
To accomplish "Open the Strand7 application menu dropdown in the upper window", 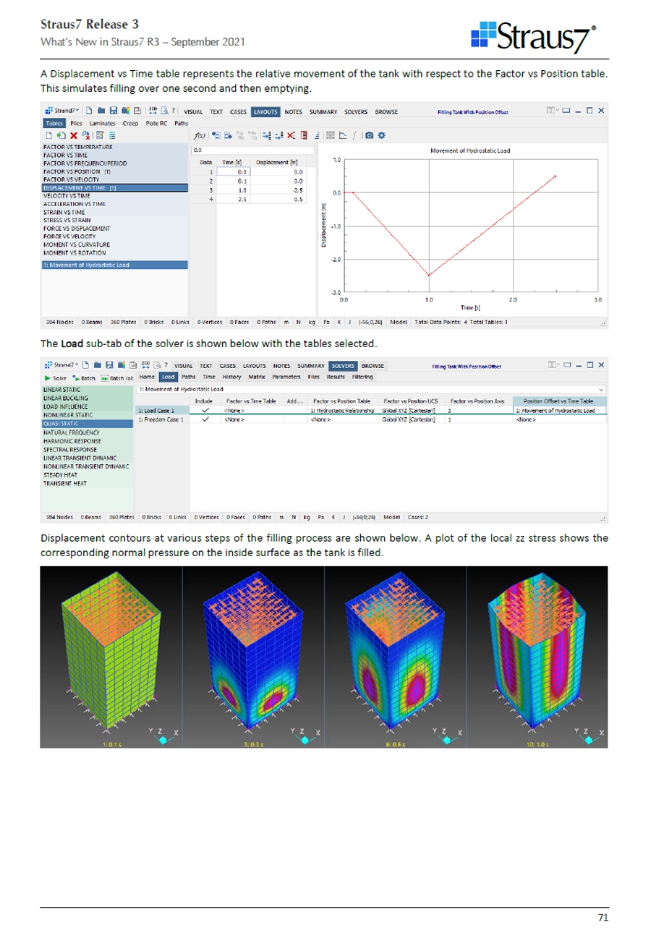I will tap(77, 112).
